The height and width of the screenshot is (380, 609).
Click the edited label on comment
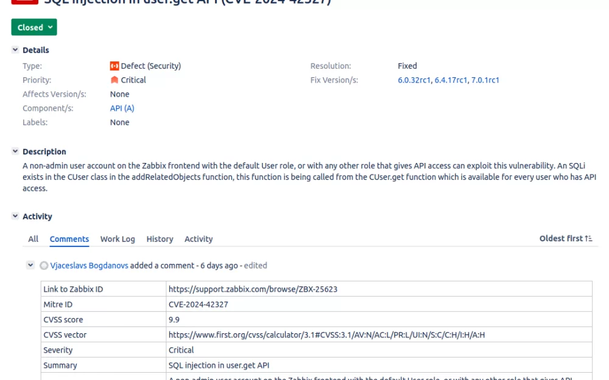255,266
